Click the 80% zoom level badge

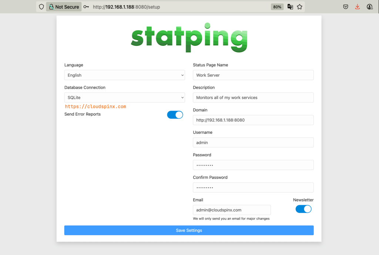click(277, 7)
